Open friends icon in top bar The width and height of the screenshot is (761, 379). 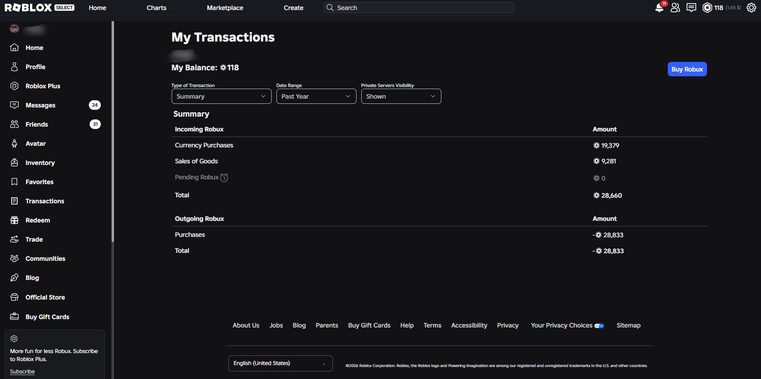point(675,8)
